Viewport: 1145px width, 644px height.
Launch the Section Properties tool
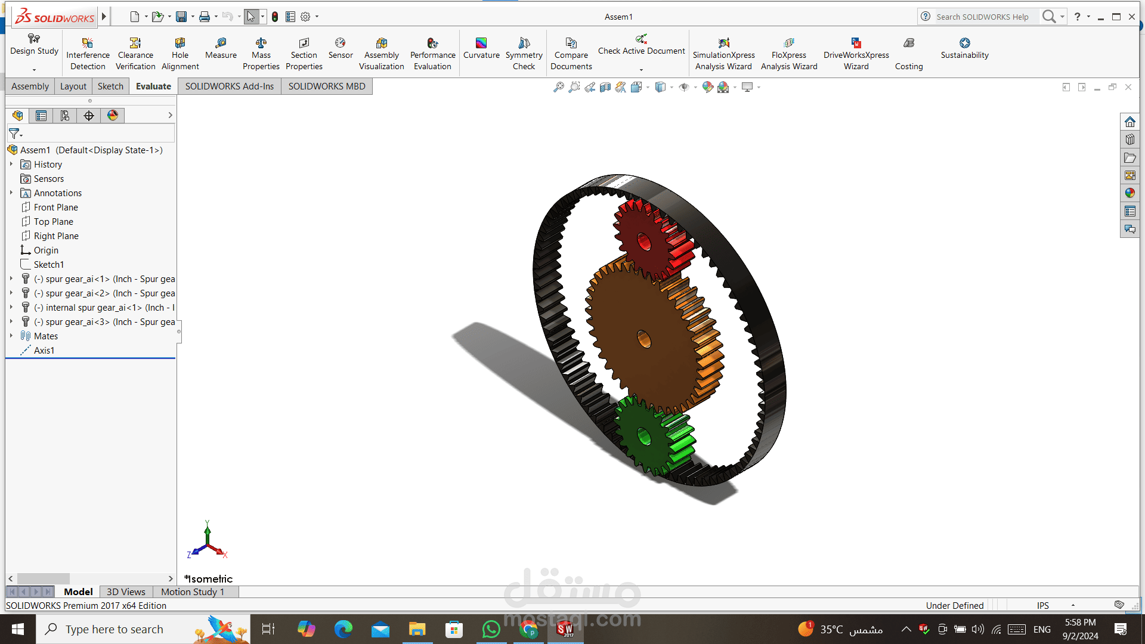tap(304, 54)
